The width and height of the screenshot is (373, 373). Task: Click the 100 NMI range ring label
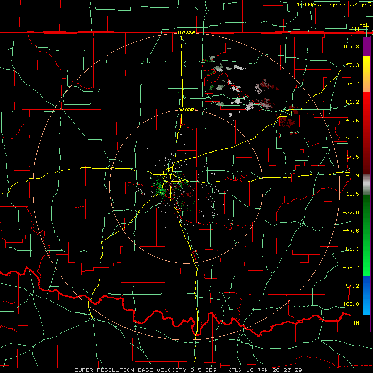point(186,33)
